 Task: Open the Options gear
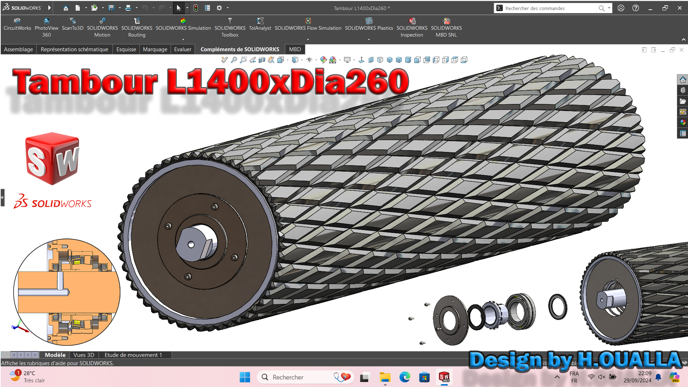(x=219, y=8)
